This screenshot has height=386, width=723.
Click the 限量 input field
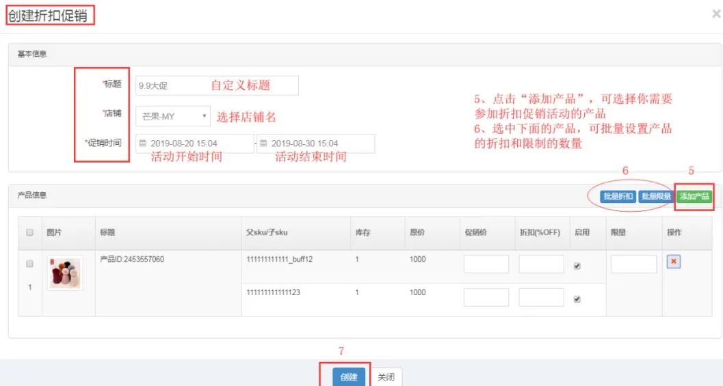click(x=633, y=264)
